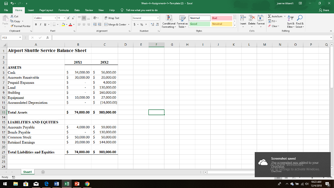Switch to the Formulas tab
The height and width of the screenshot is (188, 334).
(x=64, y=10)
